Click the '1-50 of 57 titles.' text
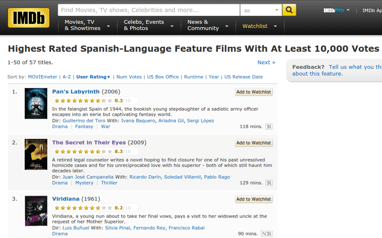The width and height of the screenshot is (382, 238). [x=30, y=63]
